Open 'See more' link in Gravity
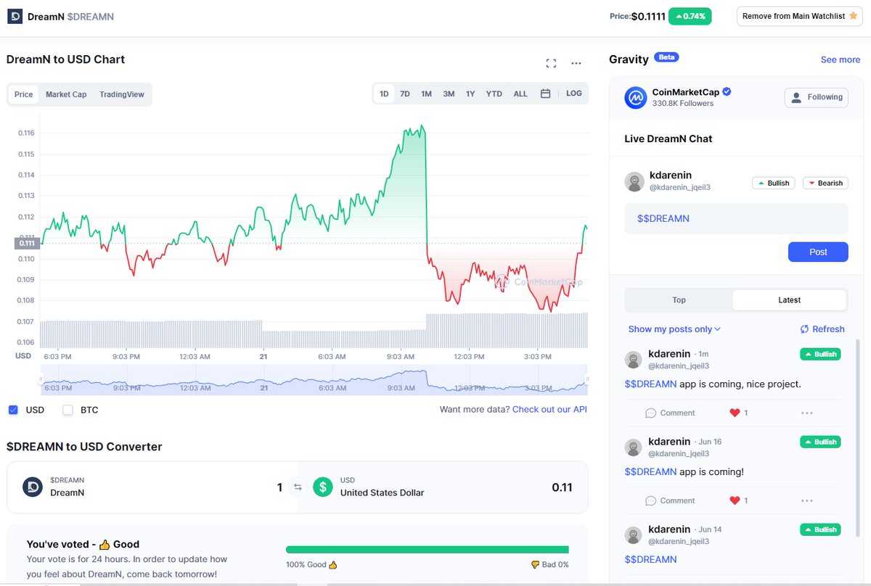This screenshot has height=586, width=871. [841, 59]
